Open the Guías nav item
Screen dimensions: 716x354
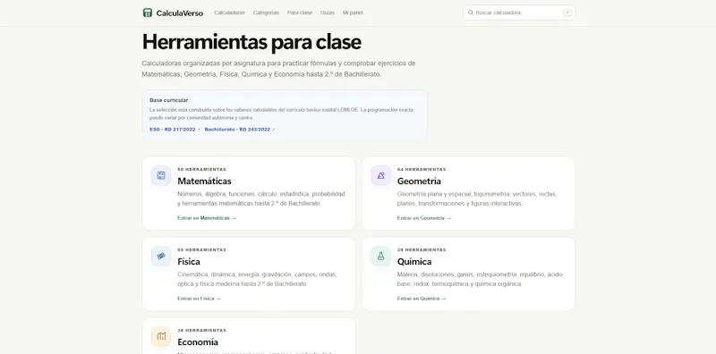[328, 13]
